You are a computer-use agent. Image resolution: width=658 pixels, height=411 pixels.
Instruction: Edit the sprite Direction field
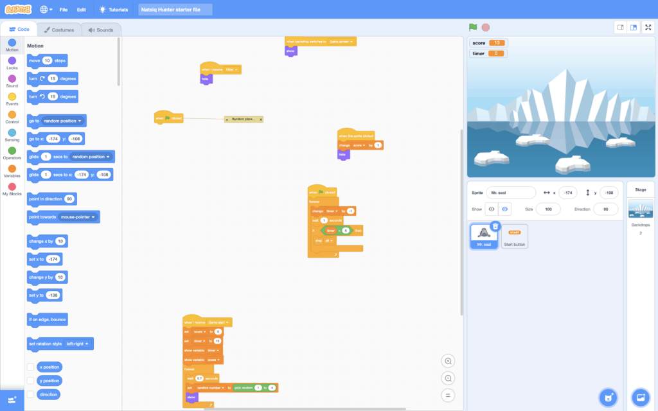tap(605, 209)
